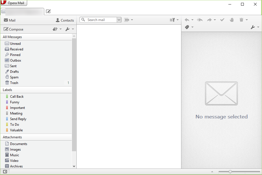Open the check/send dropdown arrow
Screen dimensions: 262x175
pos(61,29)
